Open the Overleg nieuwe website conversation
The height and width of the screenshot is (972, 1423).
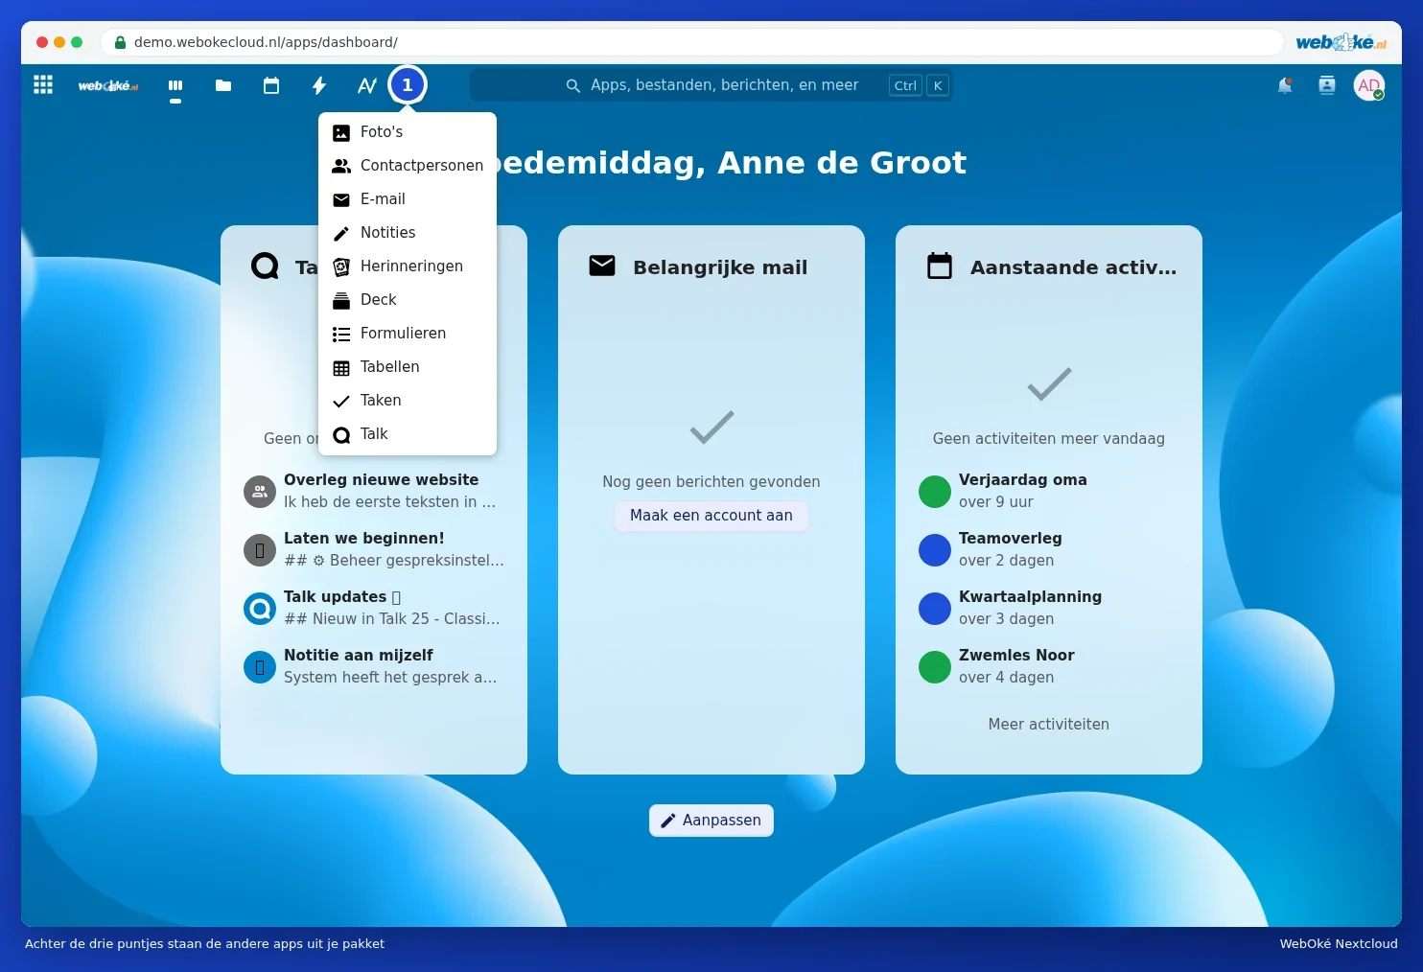[374, 491]
